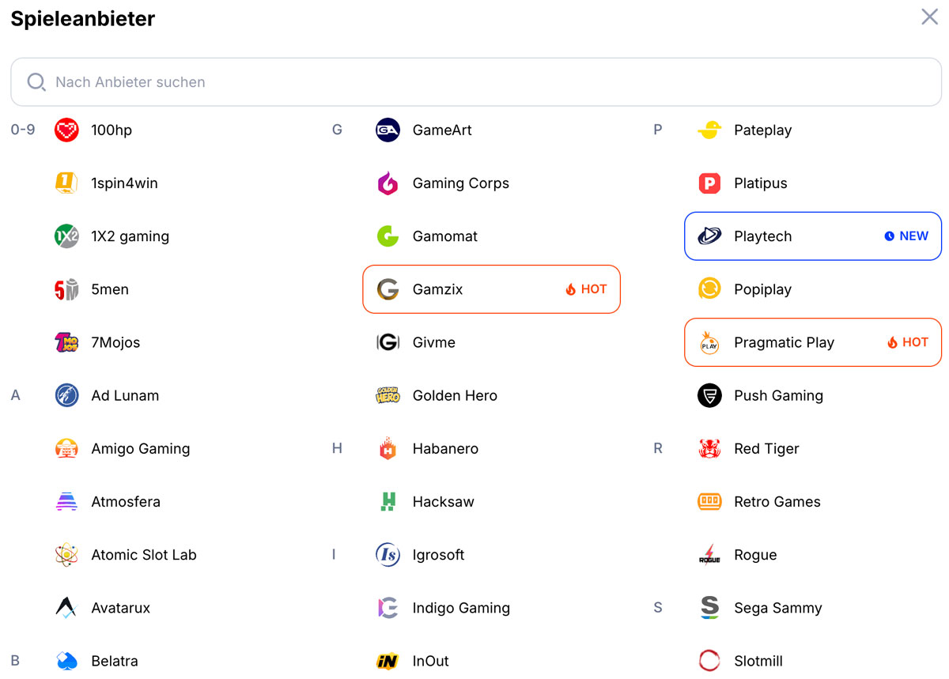The width and height of the screenshot is (949, 679).
Task: Click the Atomic Slot Lab atom icon
Action: [x=66, y=555]
